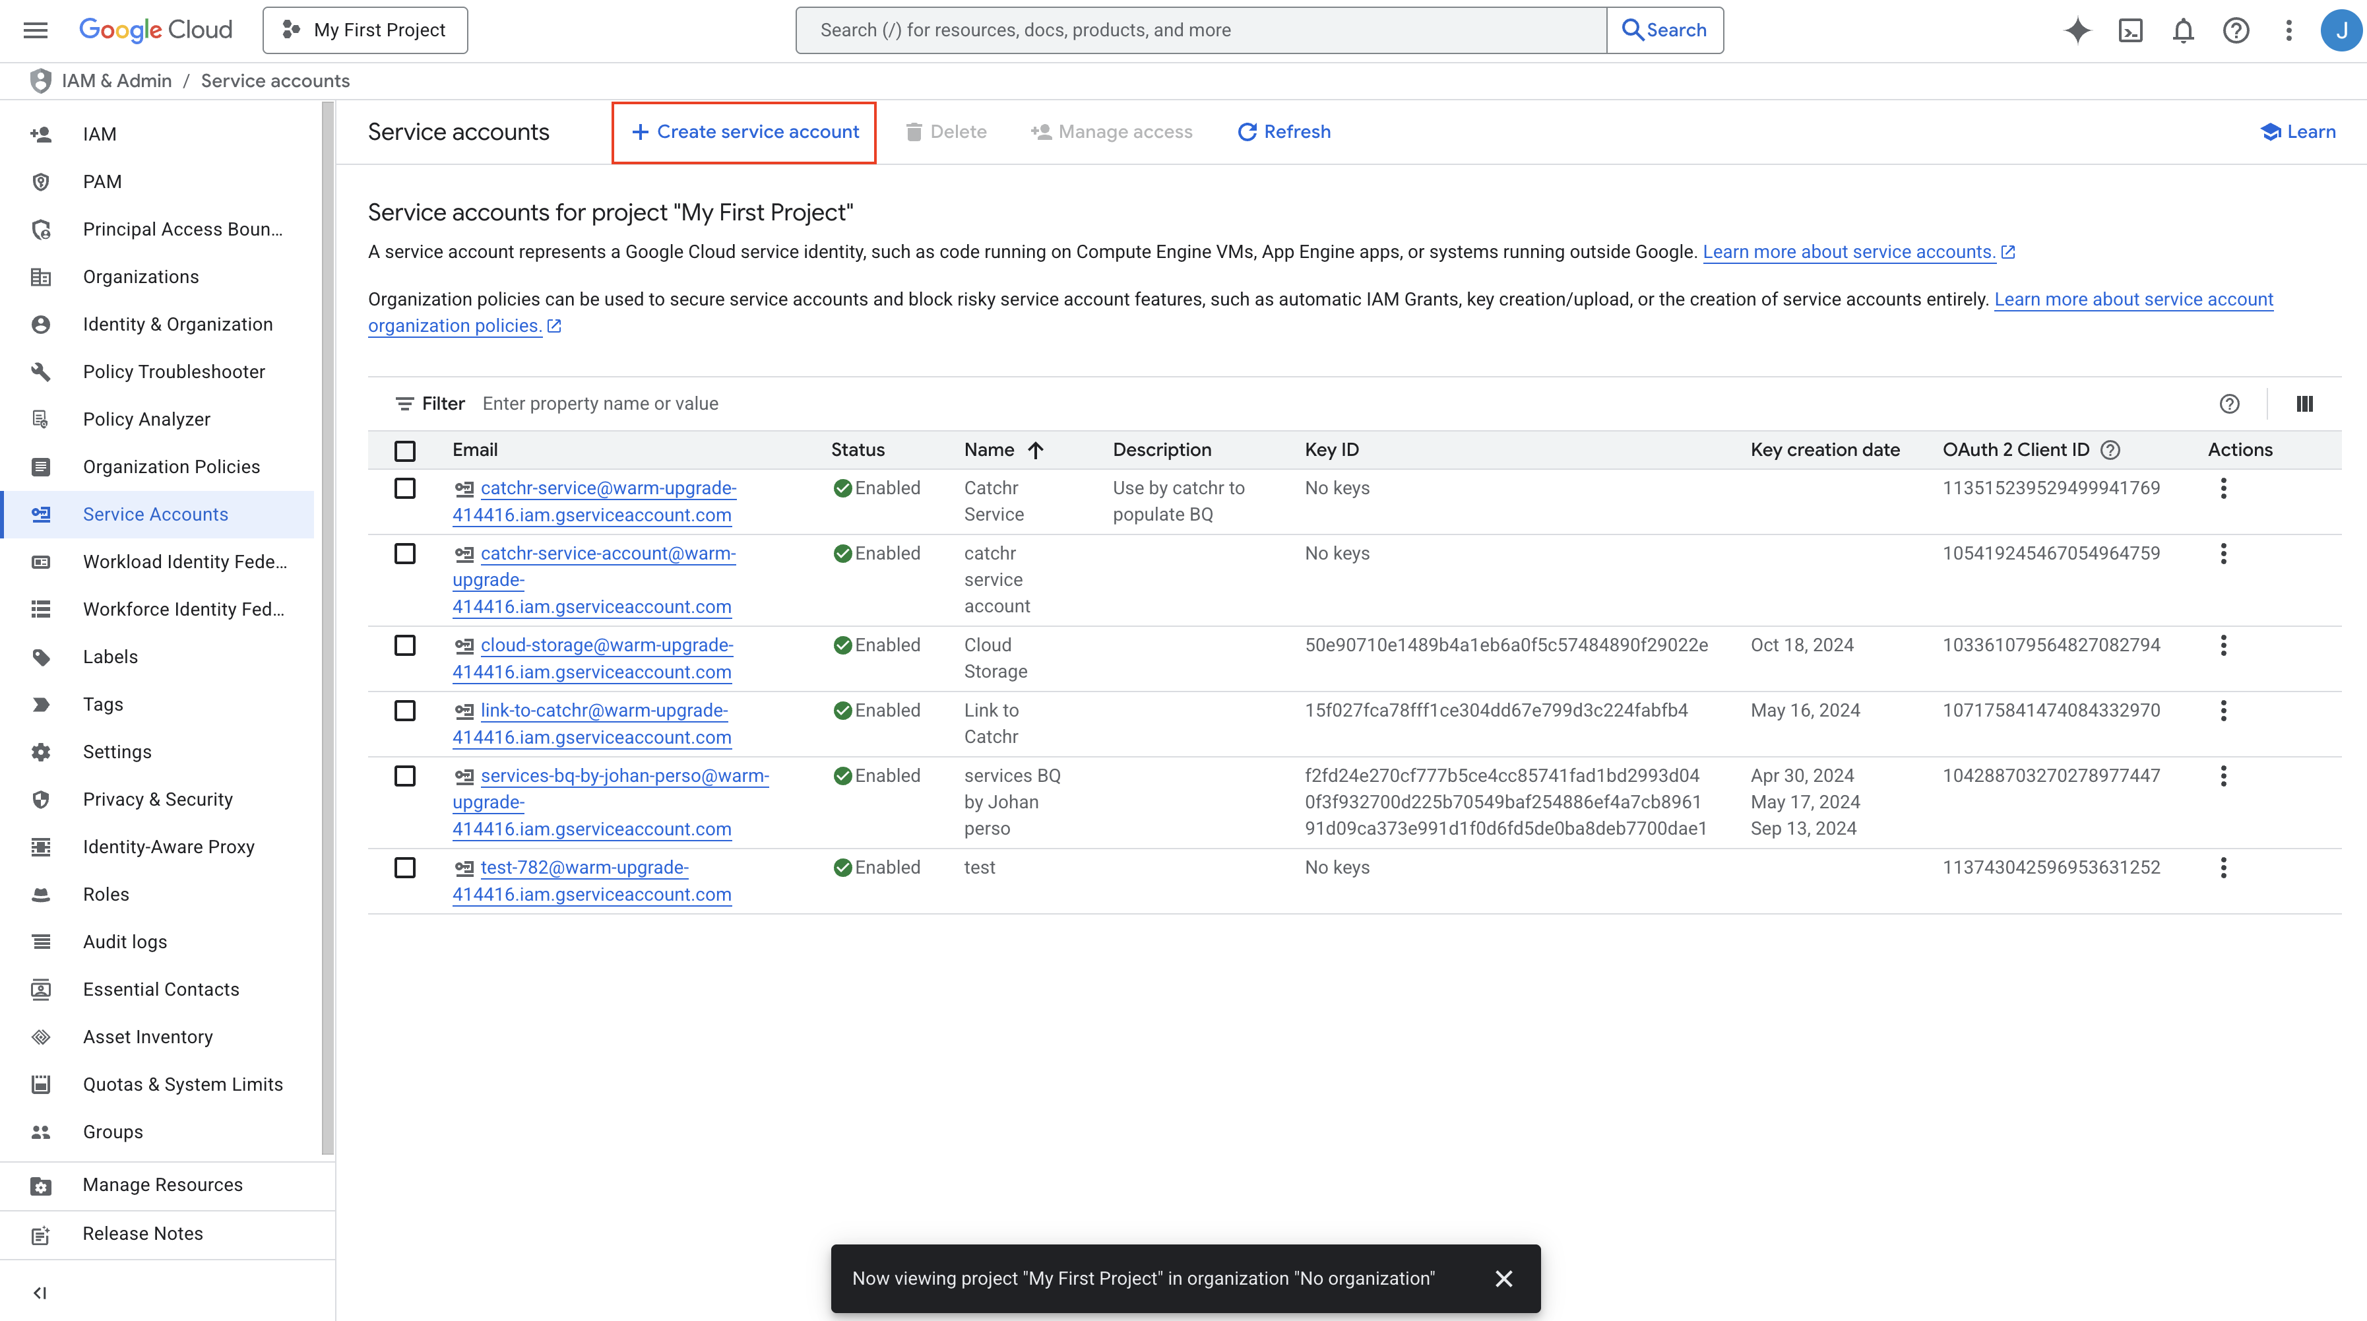Image resolution: width=2367 pixels, height=1321 pixels.
Task: Dismiss the project notification toast
Action: 1503,1279
